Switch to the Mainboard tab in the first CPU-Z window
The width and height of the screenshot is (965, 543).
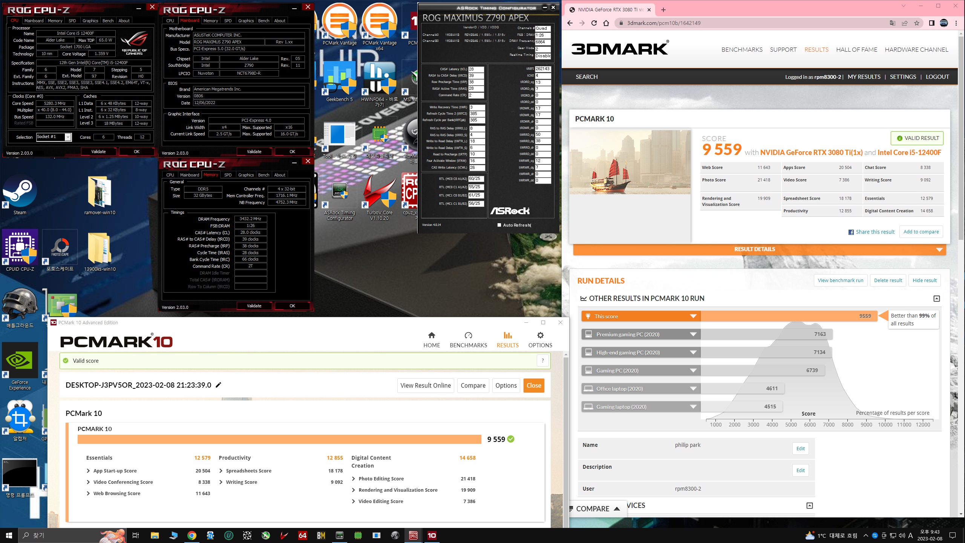coord(34,21)
